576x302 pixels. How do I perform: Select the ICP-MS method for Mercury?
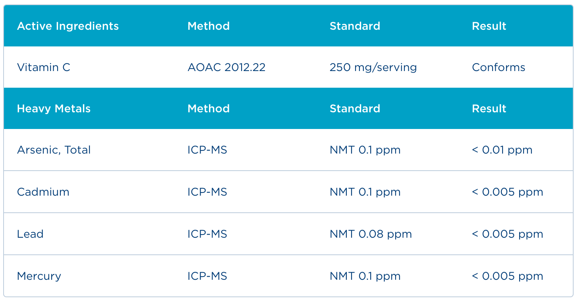[x=207, y=276]
